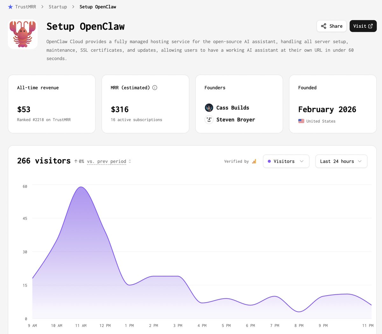Open founder Steven Broyer profile
The width and height of the screenshot is (382, 334).
236,119
